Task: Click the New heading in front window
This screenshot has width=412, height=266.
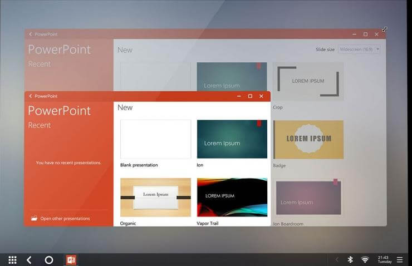Action: pyautogui.click(x=125, y=107)
